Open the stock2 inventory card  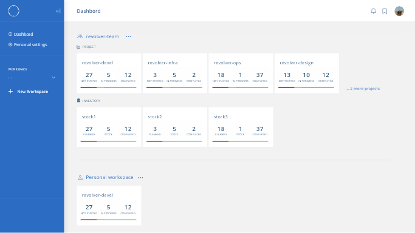[x=175, y=127]
